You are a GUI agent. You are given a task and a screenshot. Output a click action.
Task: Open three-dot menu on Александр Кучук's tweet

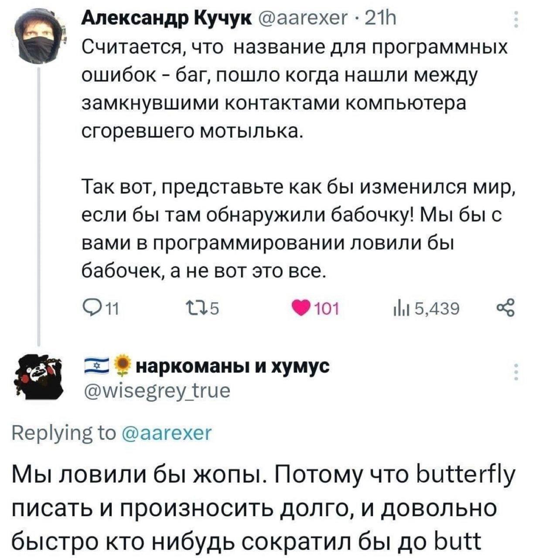[515, 20]
